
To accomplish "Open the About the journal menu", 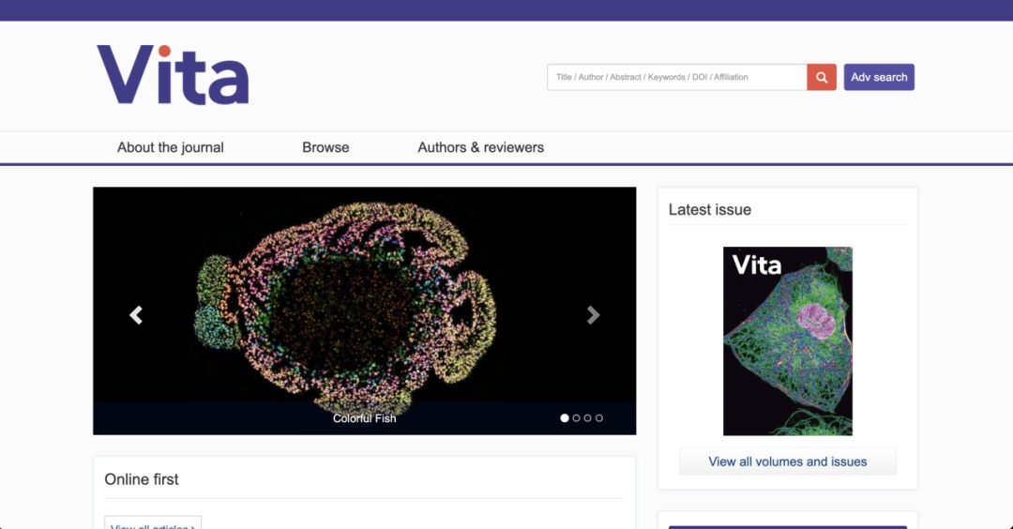I will [x=171, y=147].
